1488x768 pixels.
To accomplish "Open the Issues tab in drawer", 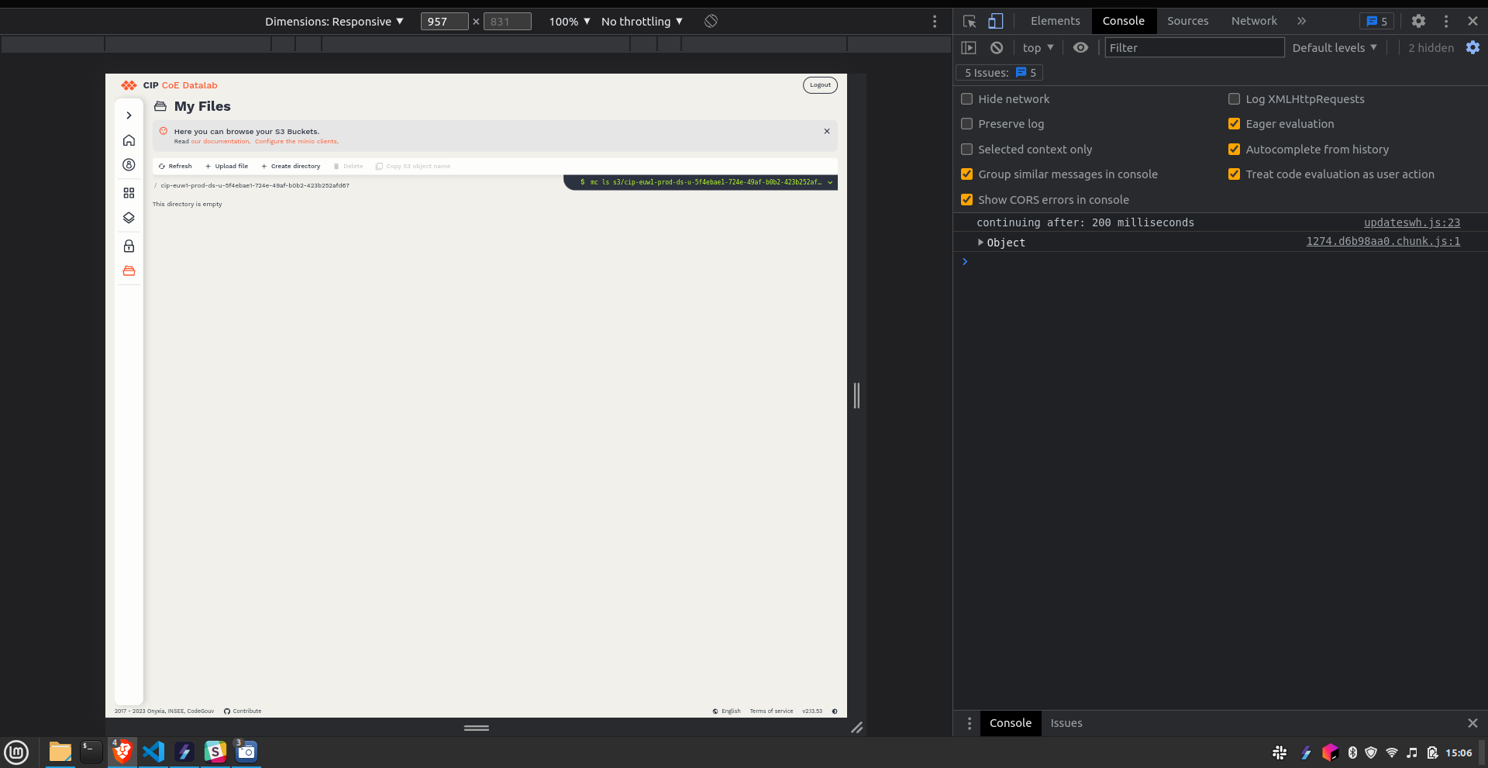I will click(x=1066, y=723).
